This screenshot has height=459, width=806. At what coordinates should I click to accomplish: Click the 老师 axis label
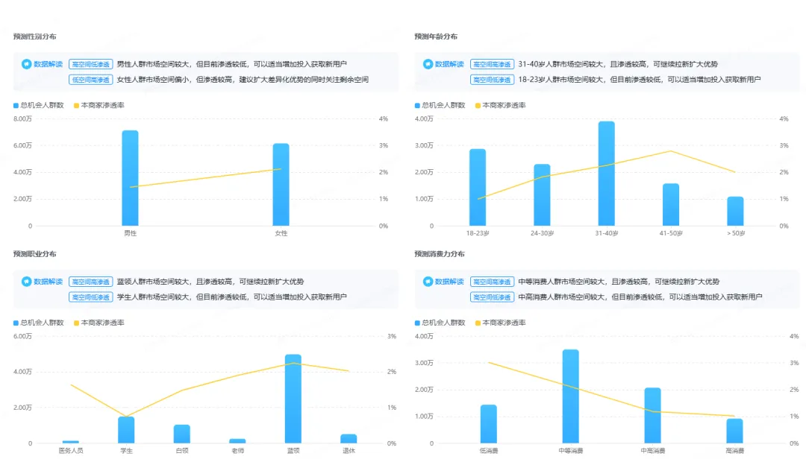tap(237, 451)
